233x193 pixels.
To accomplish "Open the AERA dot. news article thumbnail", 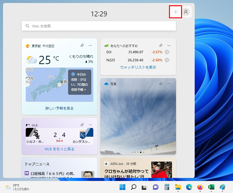I will coord(162,169).
